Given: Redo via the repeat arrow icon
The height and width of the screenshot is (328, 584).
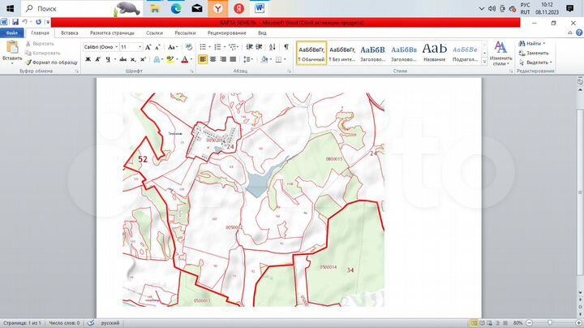Looking at the screenshot, I should point(38,22).
